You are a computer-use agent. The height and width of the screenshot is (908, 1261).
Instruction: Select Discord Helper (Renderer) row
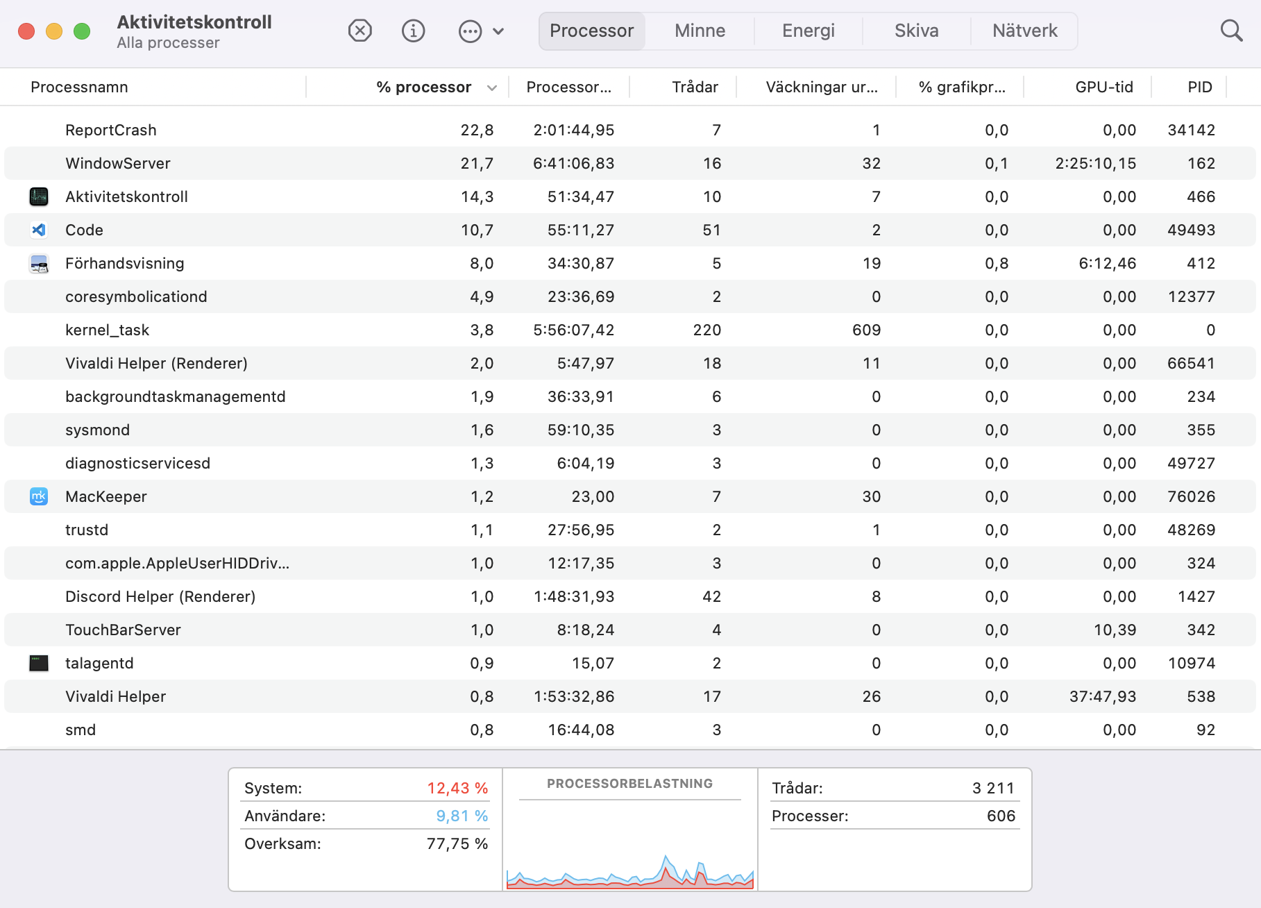pyautogui.click(x=630, y=596)
